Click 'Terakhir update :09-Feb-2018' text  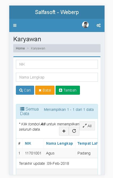44,163
